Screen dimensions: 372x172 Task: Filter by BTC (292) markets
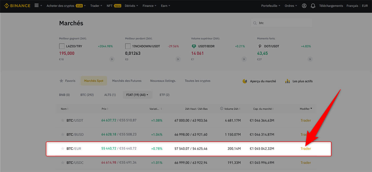point(87,95)
